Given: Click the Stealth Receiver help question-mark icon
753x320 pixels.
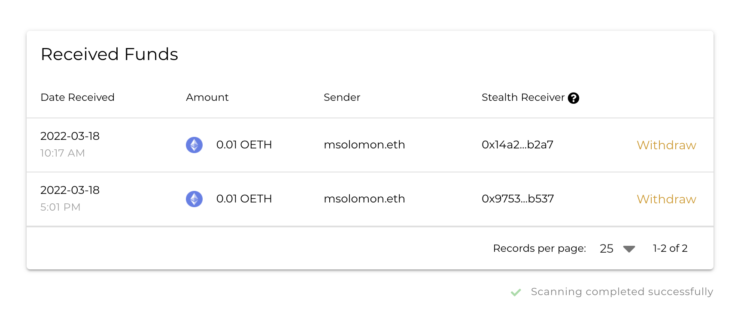Looking at the screenshot, I should (x=574, y=98).
